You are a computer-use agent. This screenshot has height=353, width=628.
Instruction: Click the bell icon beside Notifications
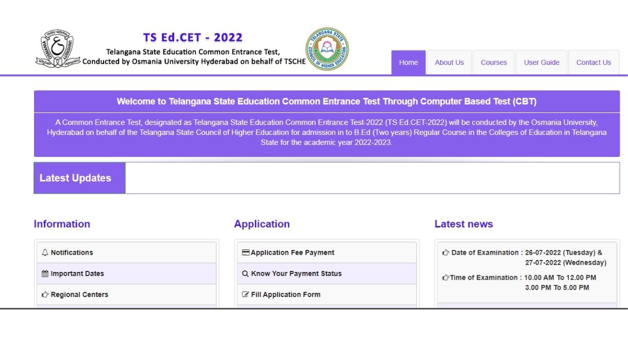(x=45, y=253)
